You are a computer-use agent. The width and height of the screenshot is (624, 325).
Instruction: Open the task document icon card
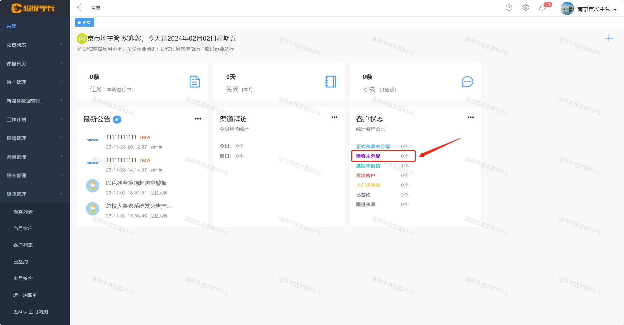(x=194, y=82)
